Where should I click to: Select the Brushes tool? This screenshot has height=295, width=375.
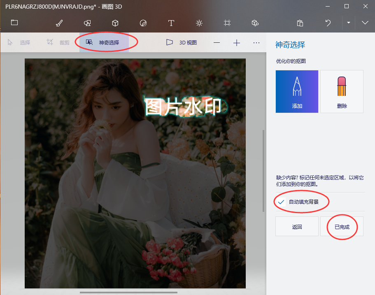(59, 23)
